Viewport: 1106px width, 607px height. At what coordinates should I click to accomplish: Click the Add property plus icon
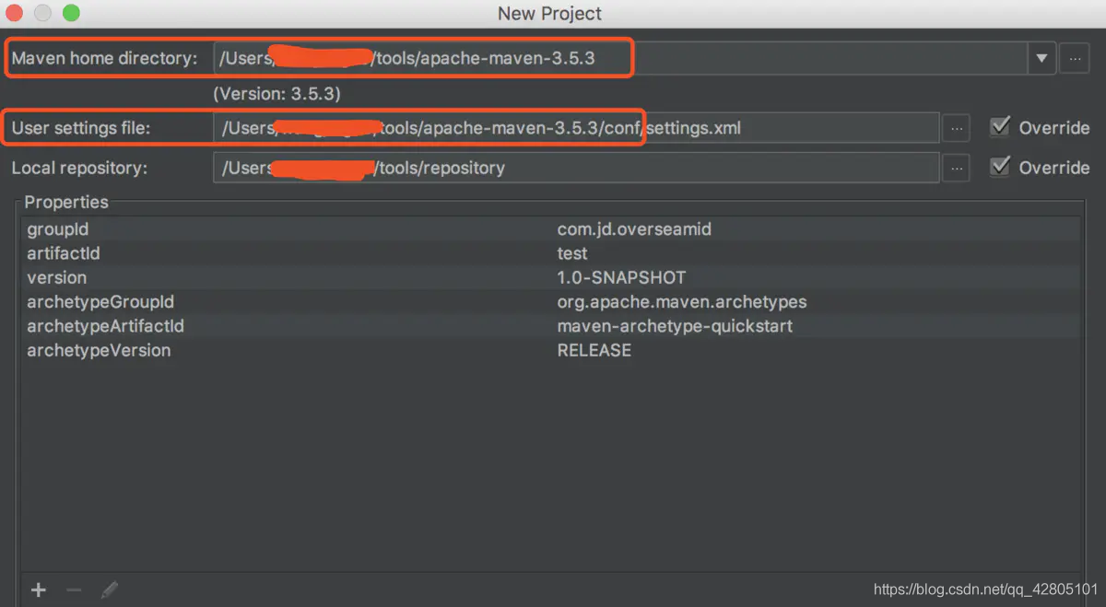[x=38, y=589]
